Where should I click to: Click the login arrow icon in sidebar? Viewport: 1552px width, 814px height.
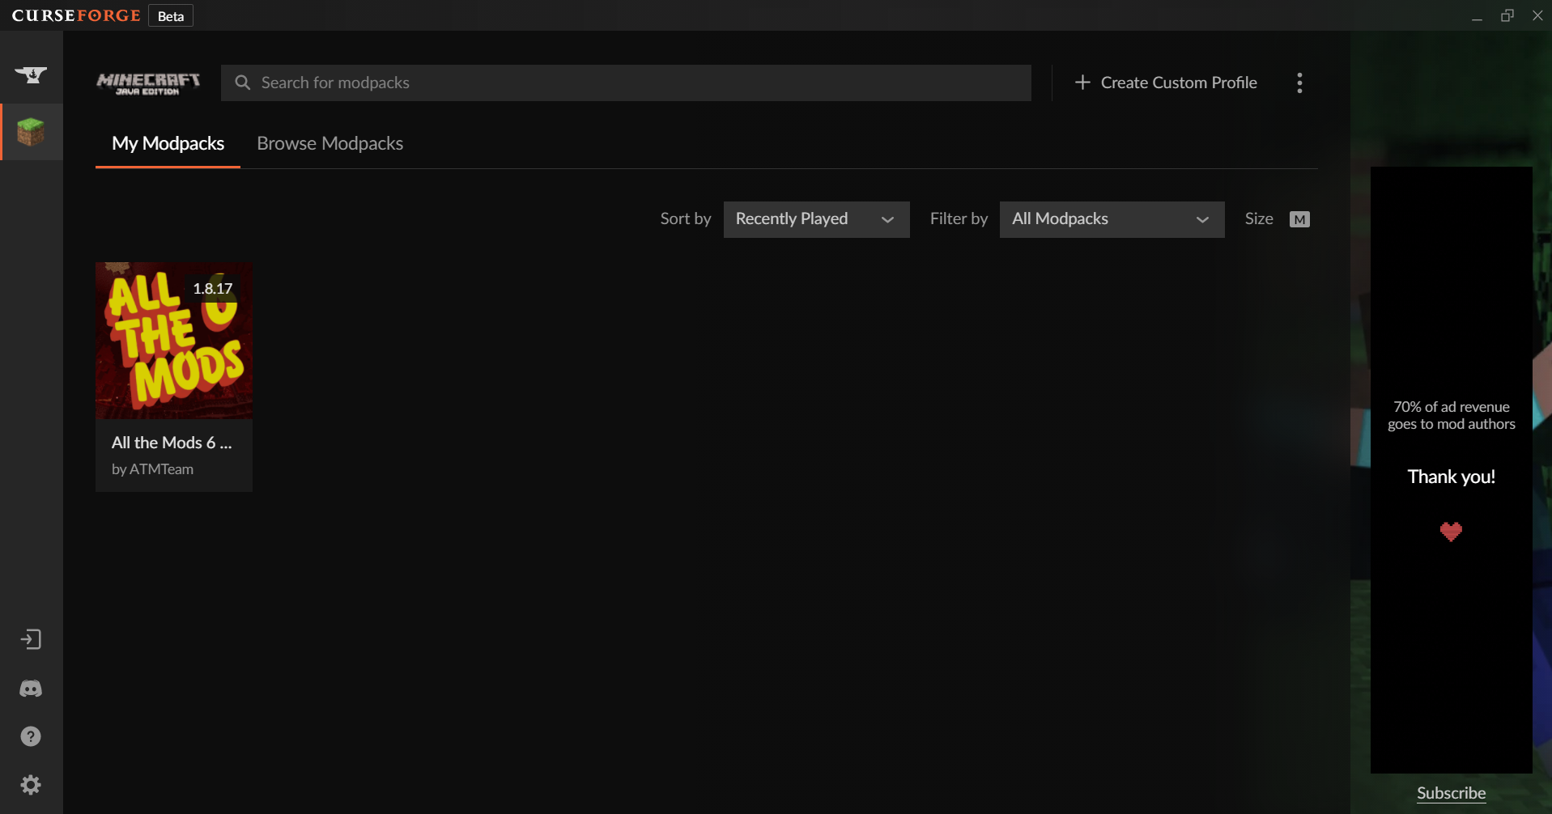(31, 639)
